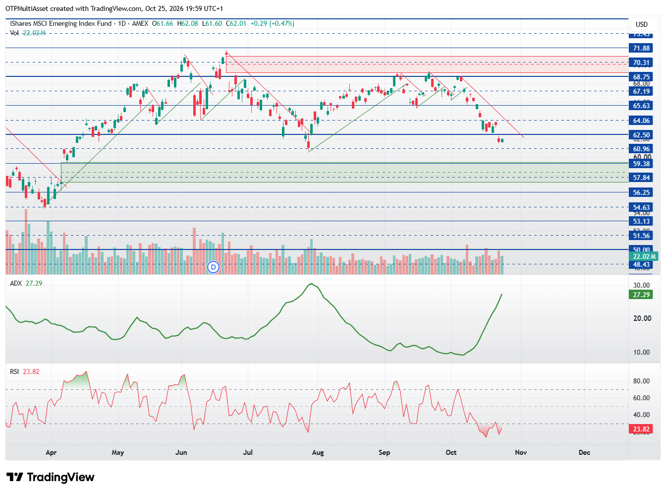Click the 56.25 price level label
This screenshot has height=494, width=666.
[641, 192]
